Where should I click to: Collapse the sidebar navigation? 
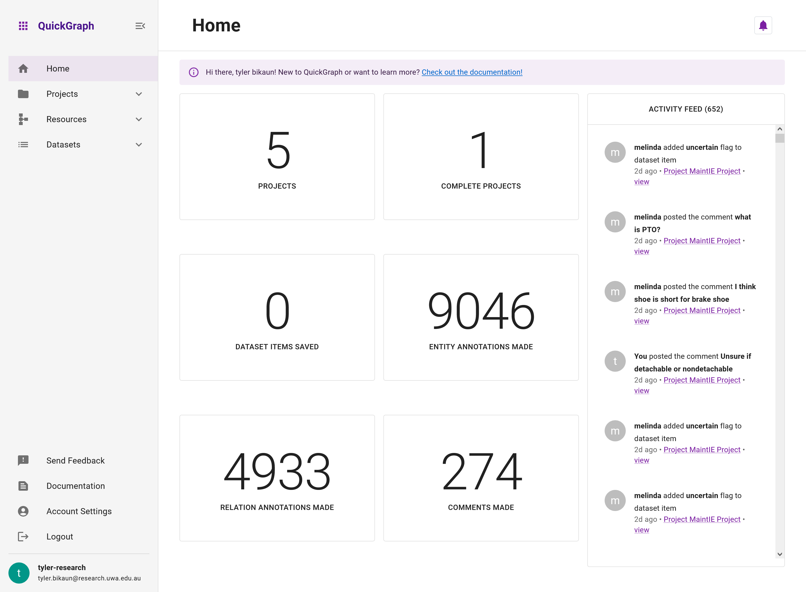(x=140, y=25)
